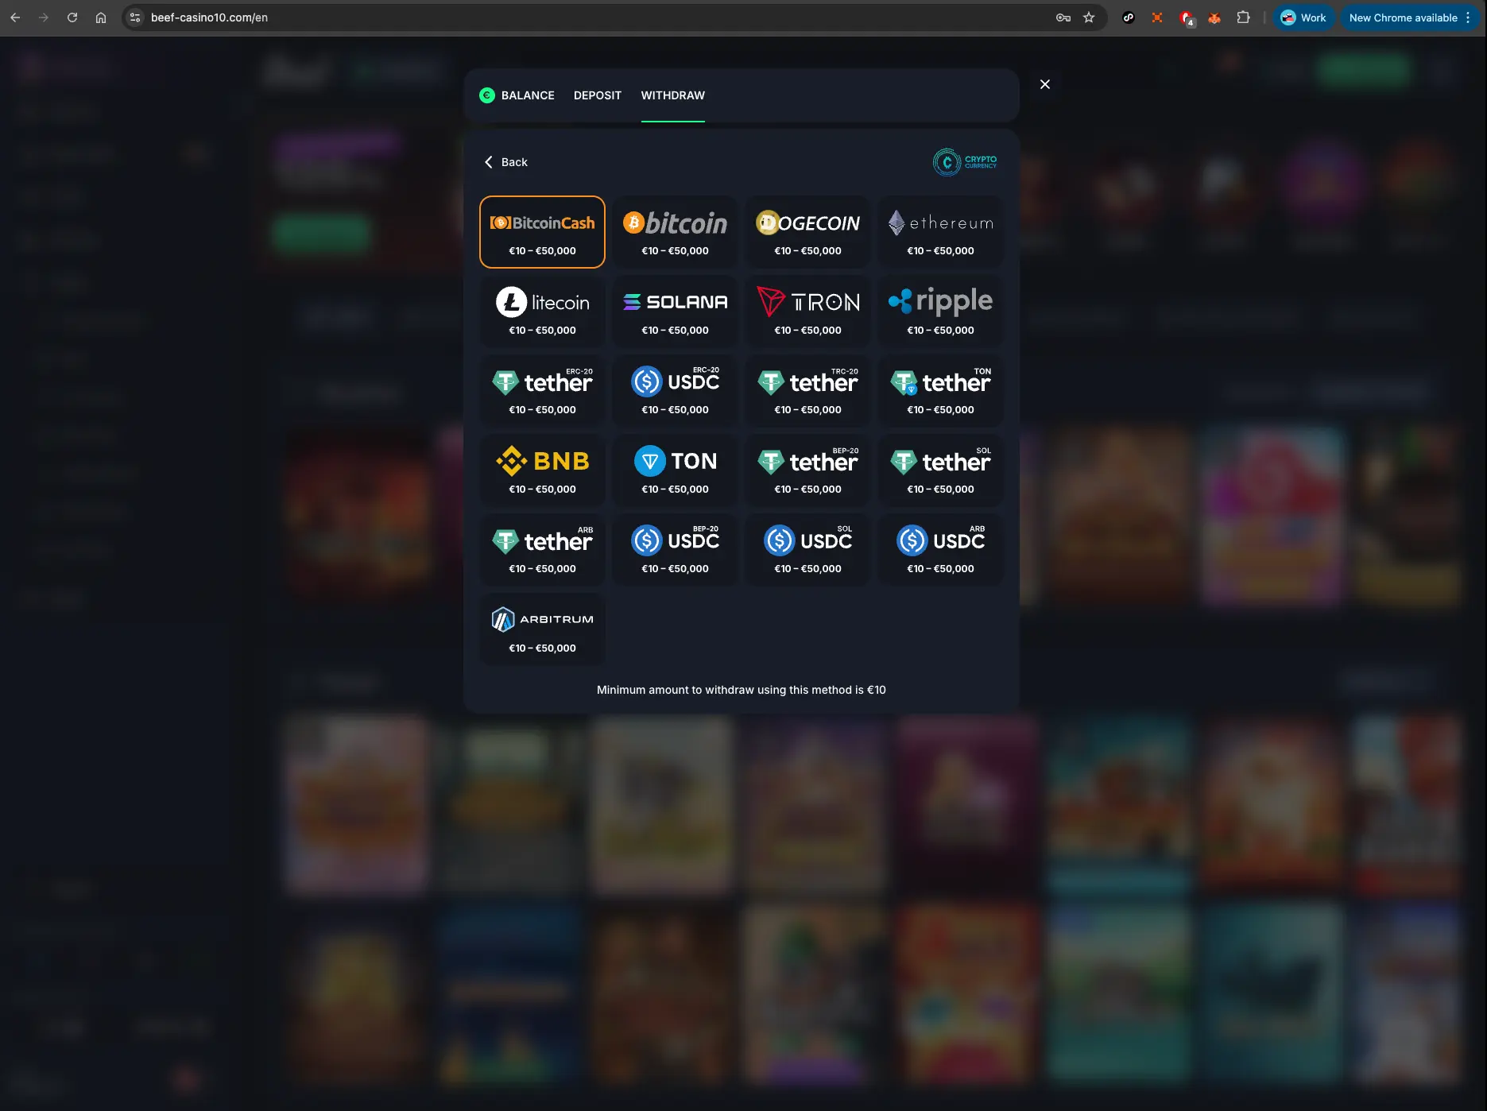Open the Withdraw tab

[x=672, y=95]
